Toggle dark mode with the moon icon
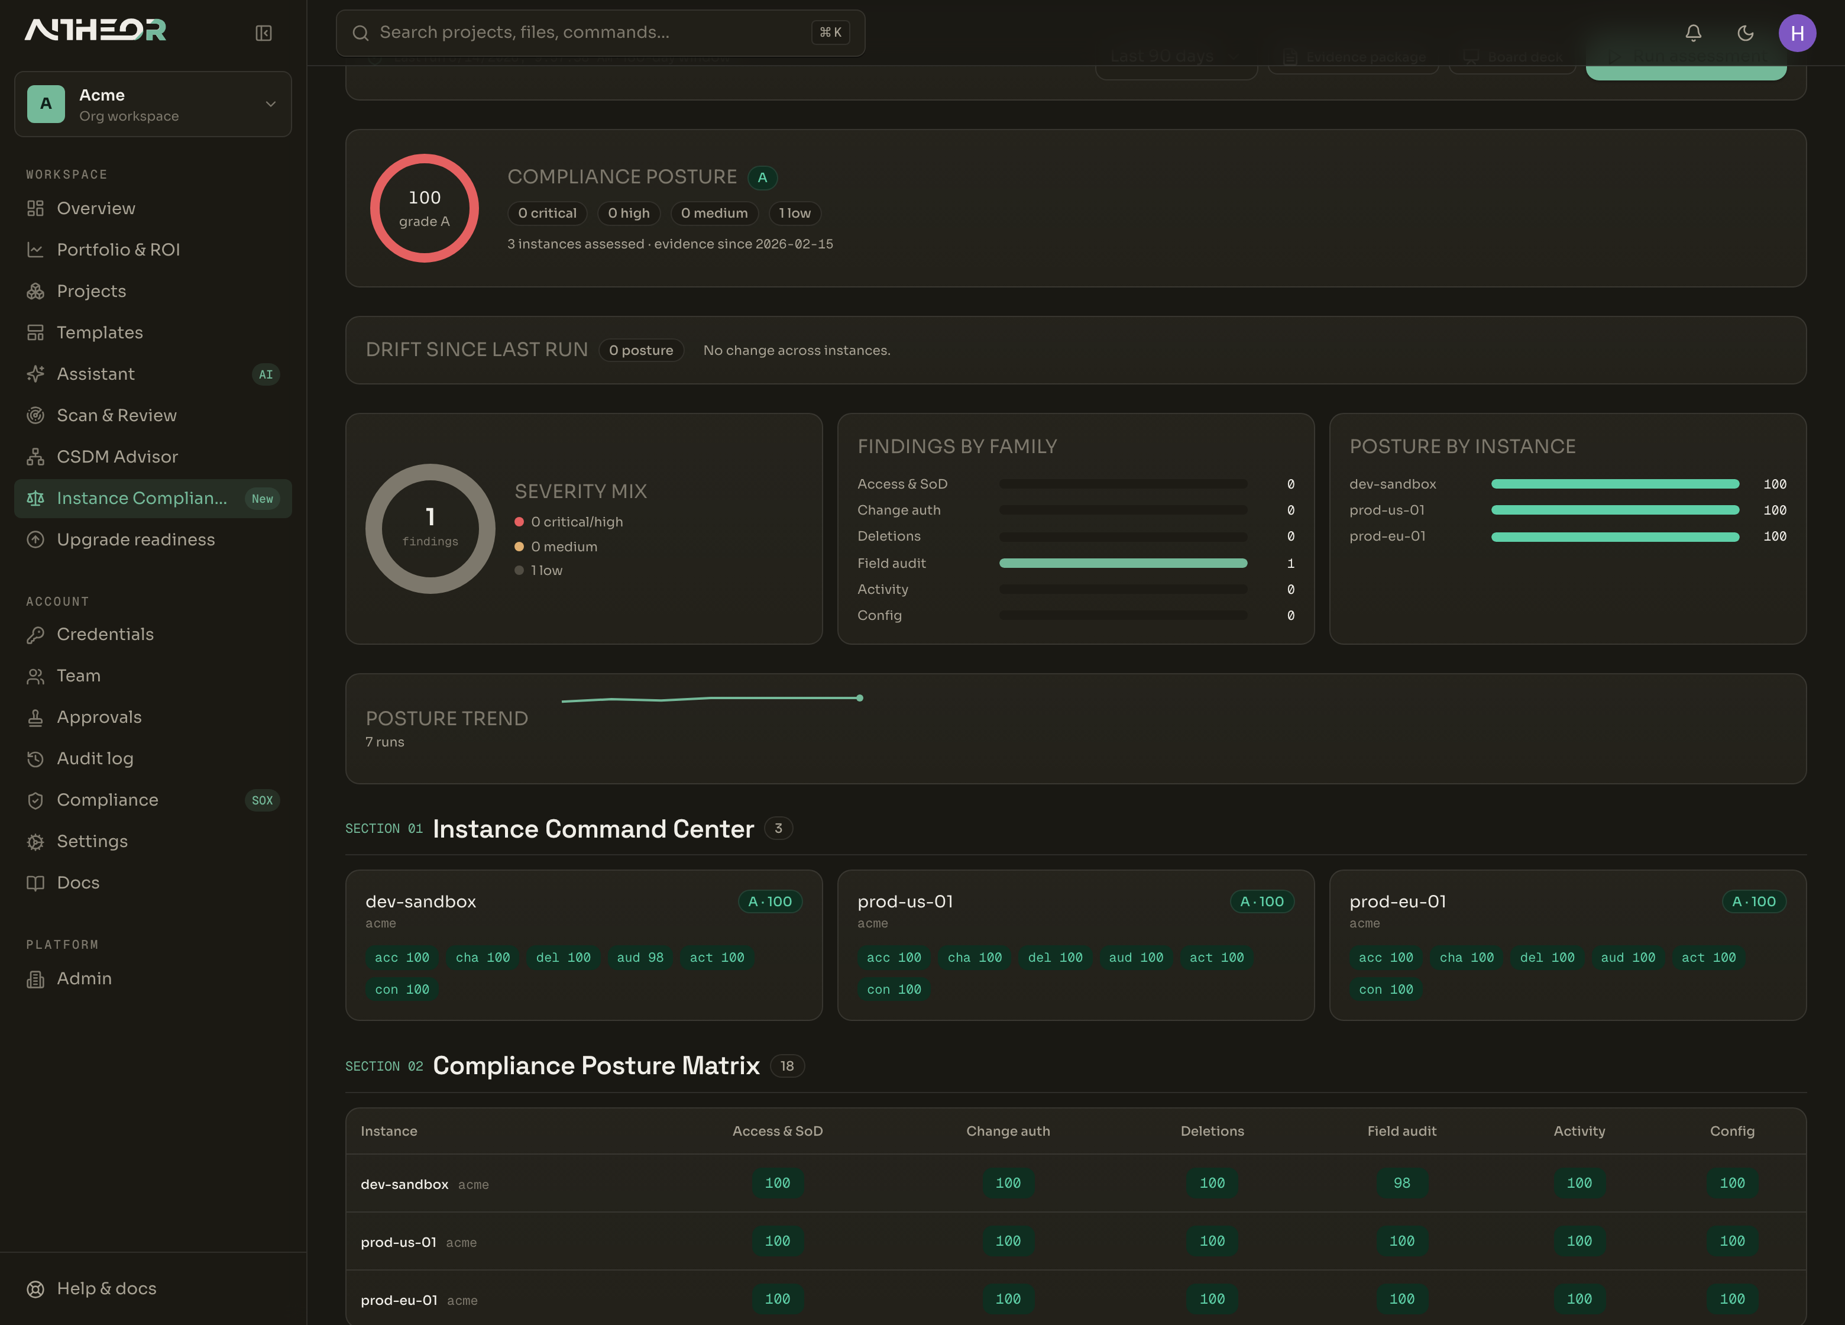The image size is (1845, 1325). [1745, 33]
